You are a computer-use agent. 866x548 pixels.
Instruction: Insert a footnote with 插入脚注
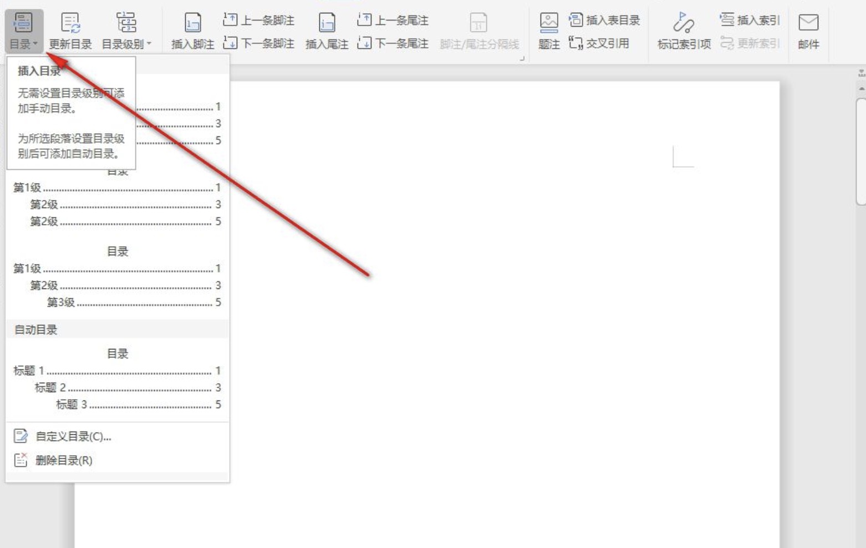tap(192, 31)
